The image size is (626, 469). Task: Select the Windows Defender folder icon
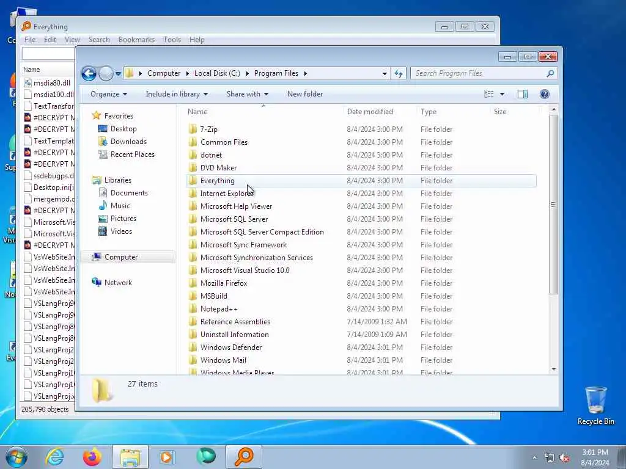point(193,347)
